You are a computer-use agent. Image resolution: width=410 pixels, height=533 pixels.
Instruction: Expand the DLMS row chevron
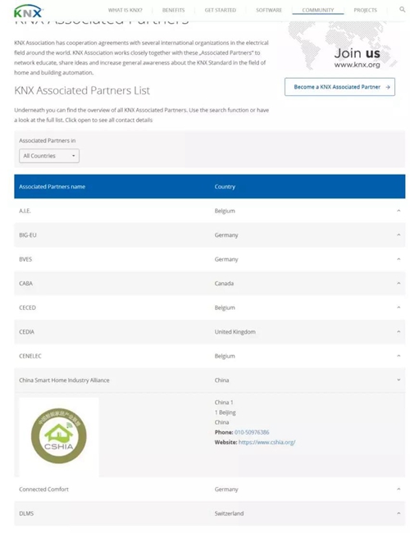point(399,513)
